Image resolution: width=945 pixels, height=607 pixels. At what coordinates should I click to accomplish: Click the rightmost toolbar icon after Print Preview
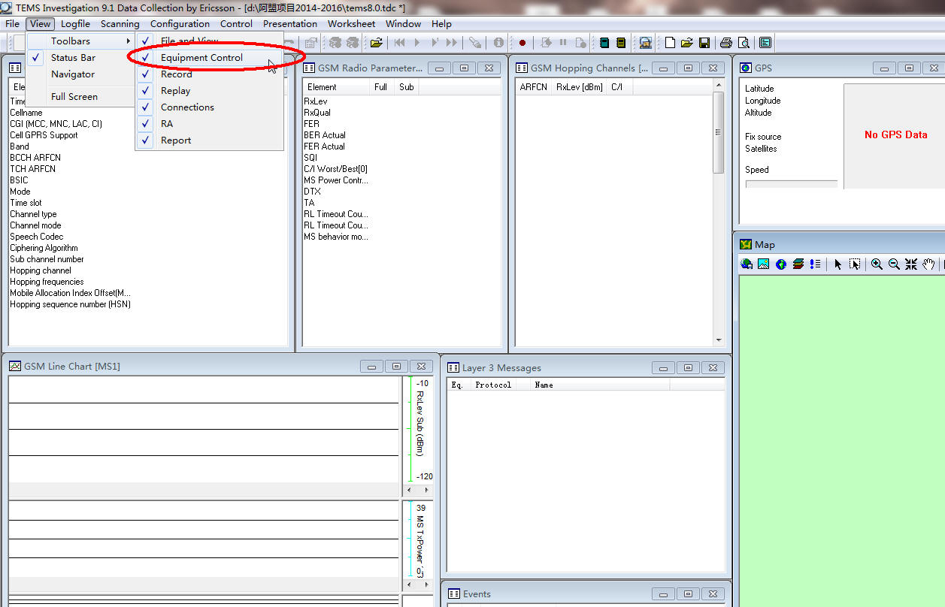[765, 43]
